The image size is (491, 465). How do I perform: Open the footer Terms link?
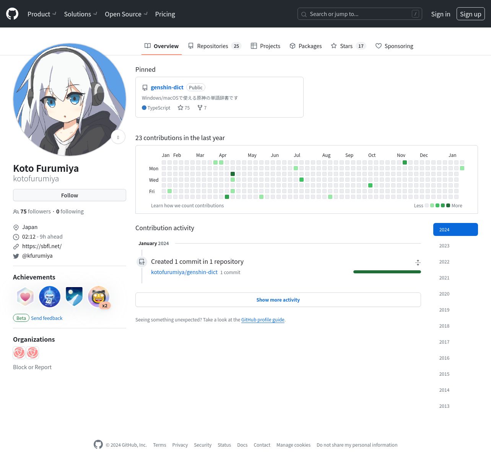click(159, 445)
